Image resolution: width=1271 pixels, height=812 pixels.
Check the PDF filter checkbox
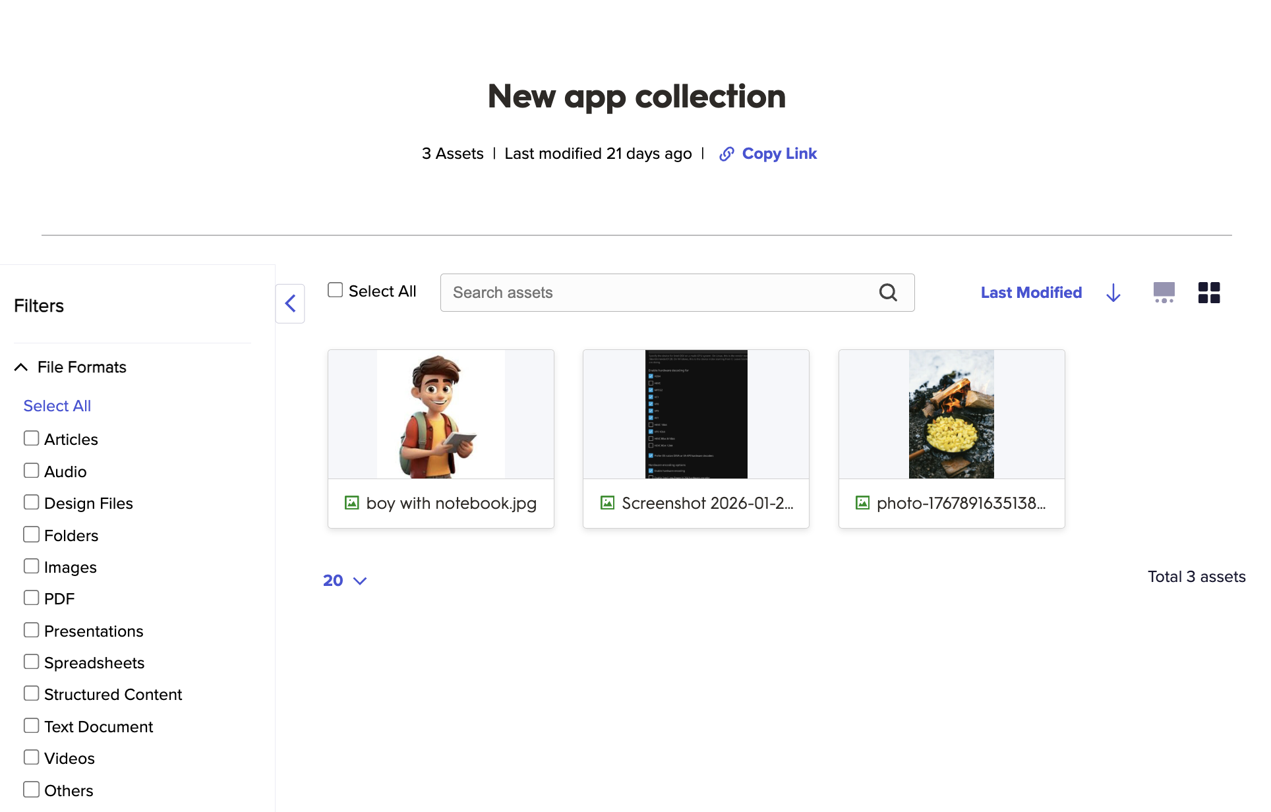click(31, 598)
